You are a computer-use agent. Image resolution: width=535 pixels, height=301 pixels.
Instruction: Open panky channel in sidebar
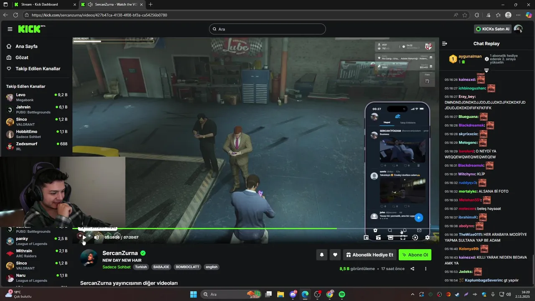tap(36, 241)
